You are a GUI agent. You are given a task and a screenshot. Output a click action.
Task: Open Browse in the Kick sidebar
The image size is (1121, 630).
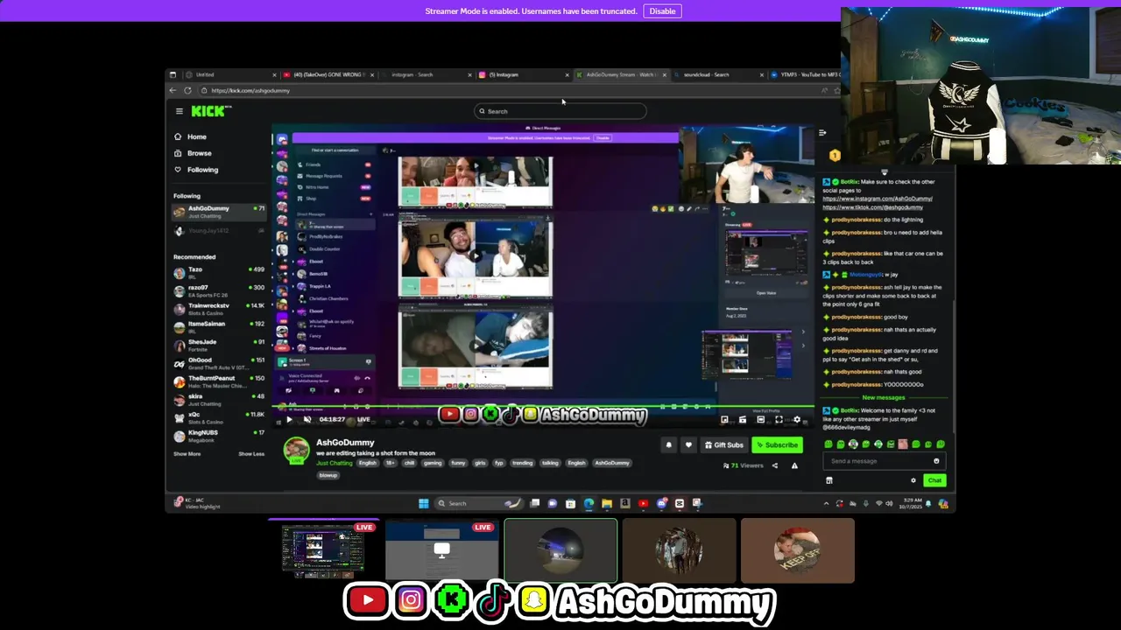click(199, 153)
